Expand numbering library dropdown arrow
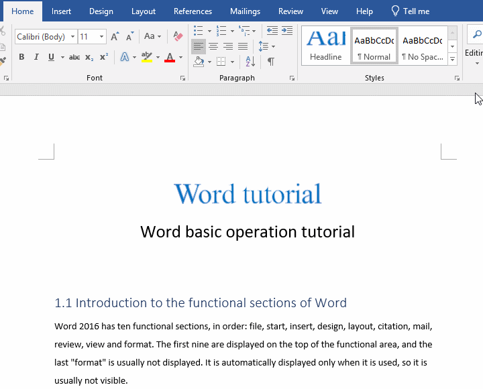The height and width of the screenshot is (389, 483). coord(232,31)
